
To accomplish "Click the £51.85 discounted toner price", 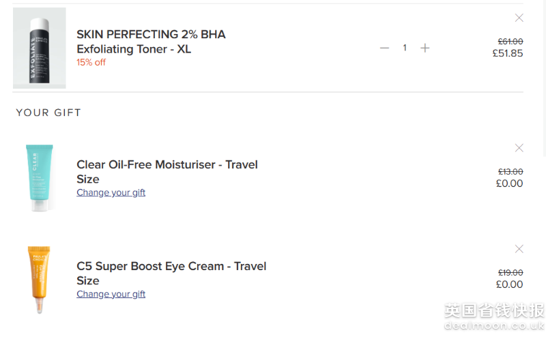I will point(508,53).
